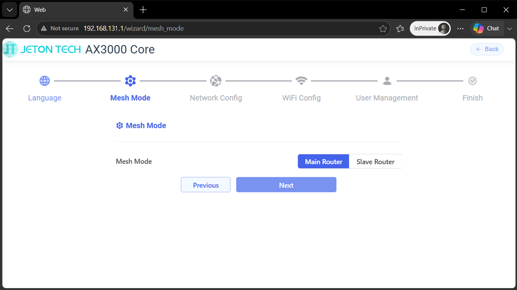
Task: Click the WiFi Config wireless icon
Action: click(x=301, y=80)
